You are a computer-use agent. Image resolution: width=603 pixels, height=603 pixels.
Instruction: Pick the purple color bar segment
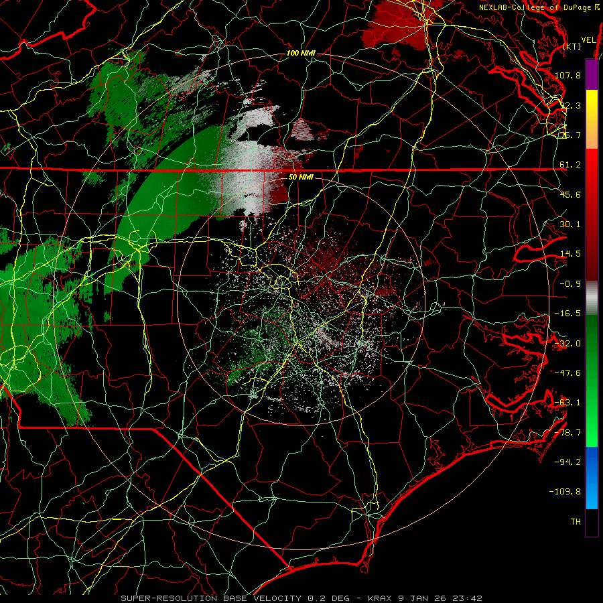point(592,74)
